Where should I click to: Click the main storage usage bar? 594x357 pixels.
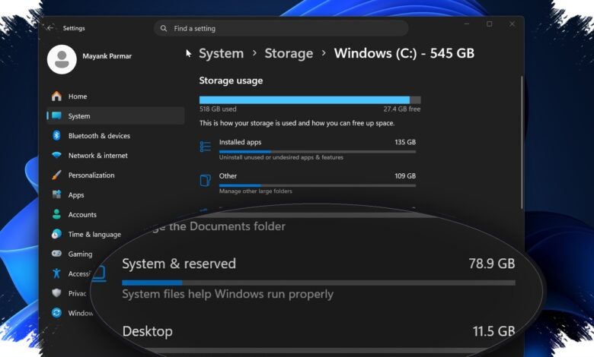pos(310,100)
